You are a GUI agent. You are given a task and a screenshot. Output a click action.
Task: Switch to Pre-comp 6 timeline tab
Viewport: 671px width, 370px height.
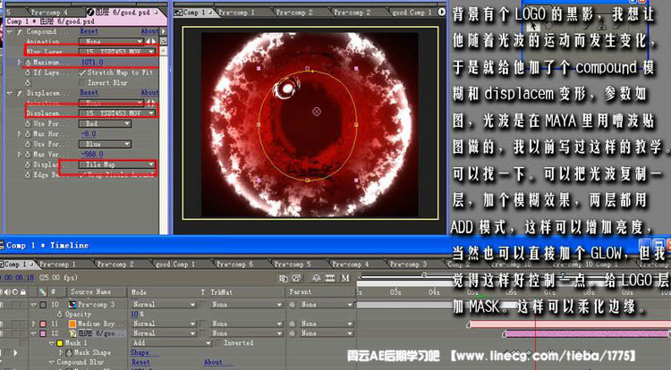(x=234, y=265)
